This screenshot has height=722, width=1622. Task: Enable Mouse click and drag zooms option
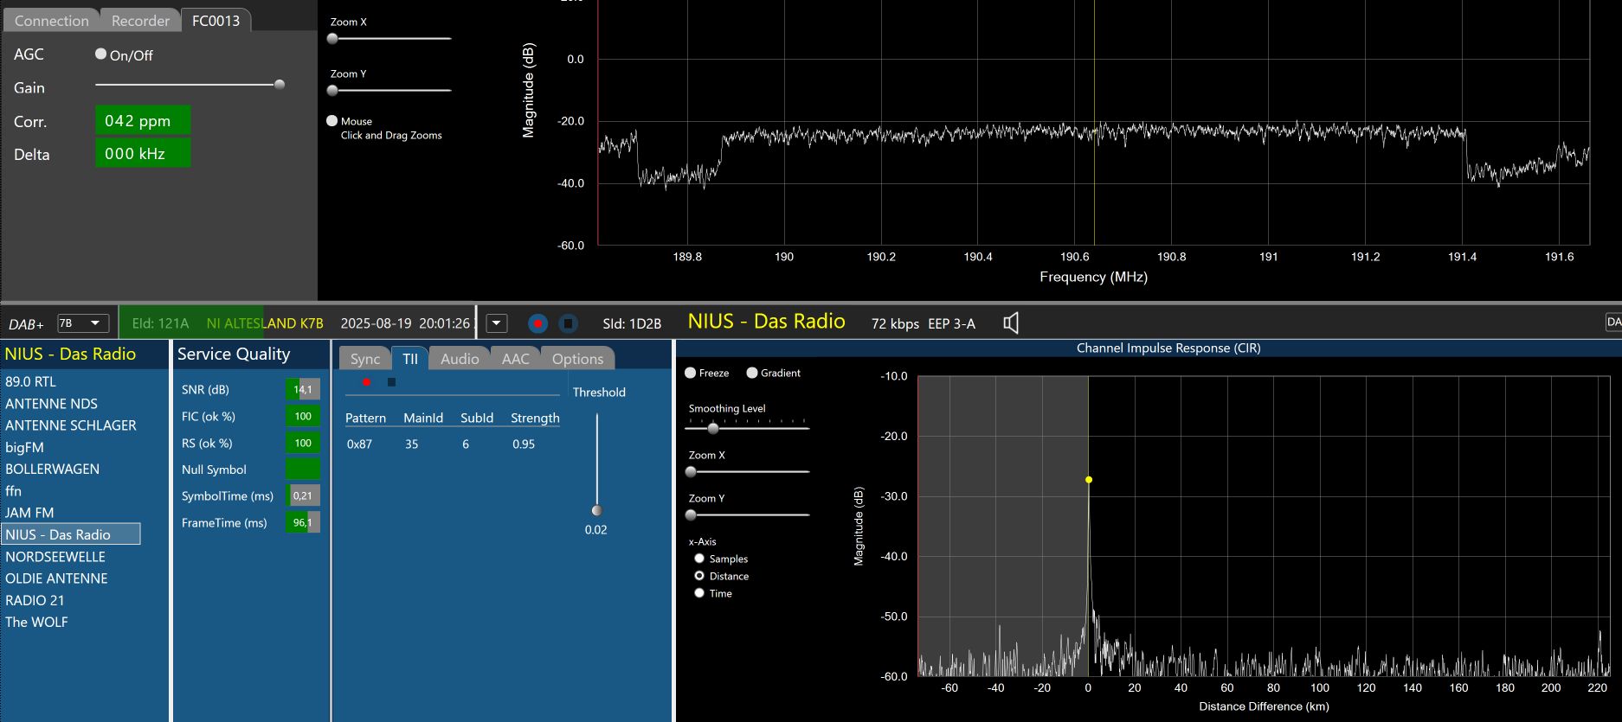coord(332,121)
